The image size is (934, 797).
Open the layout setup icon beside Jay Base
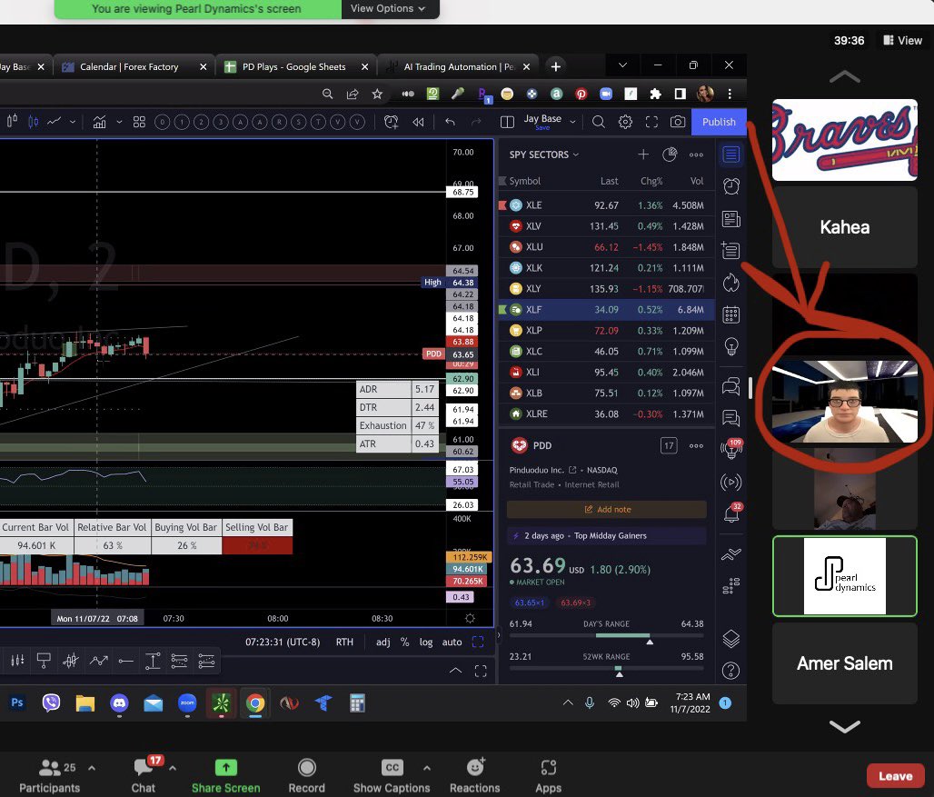point(508,122)
